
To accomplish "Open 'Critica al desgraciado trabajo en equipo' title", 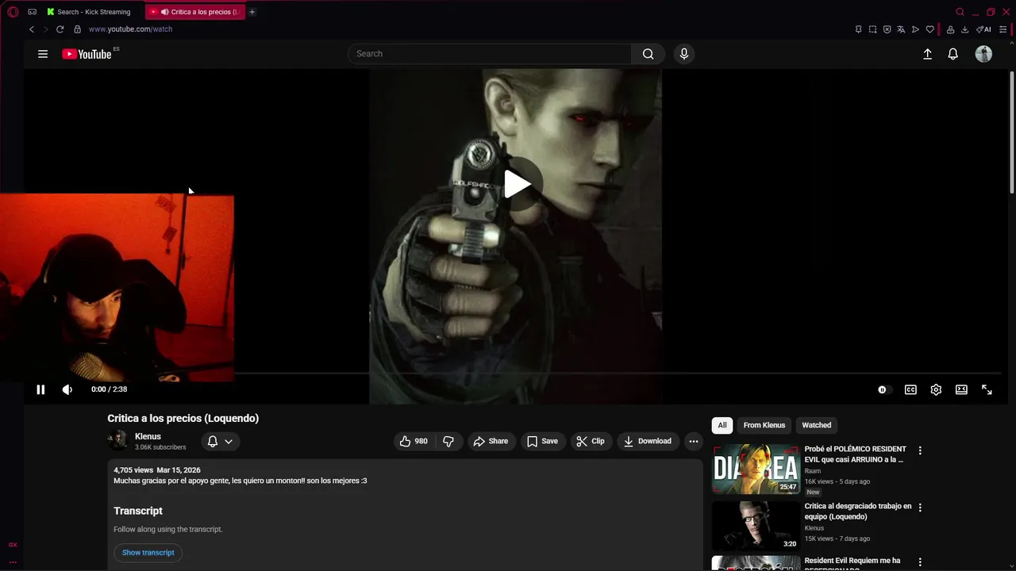I will [x=858, y=512].
